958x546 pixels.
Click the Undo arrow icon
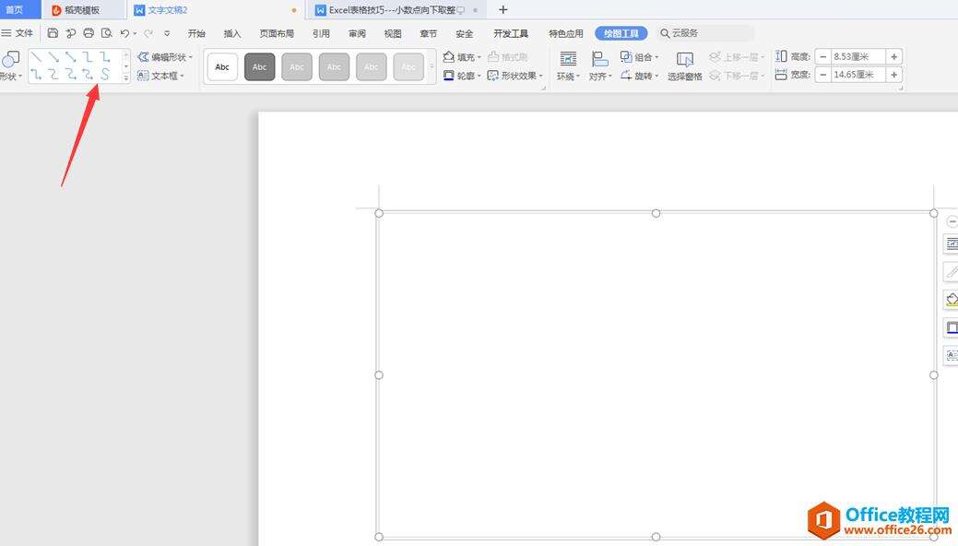(124, 33)
